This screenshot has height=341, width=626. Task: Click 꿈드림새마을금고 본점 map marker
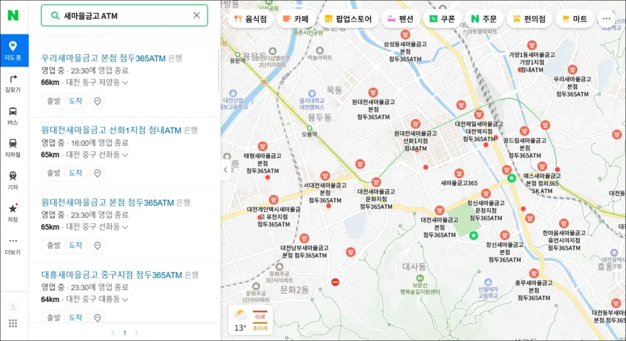pyautogui.click(x=524, y=131)
